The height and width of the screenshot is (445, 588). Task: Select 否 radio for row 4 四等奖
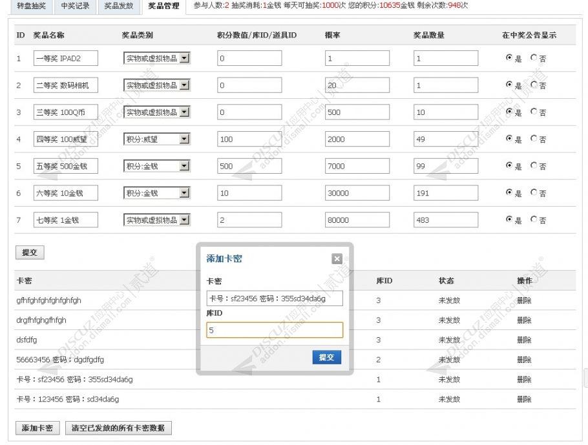point(534,138)
